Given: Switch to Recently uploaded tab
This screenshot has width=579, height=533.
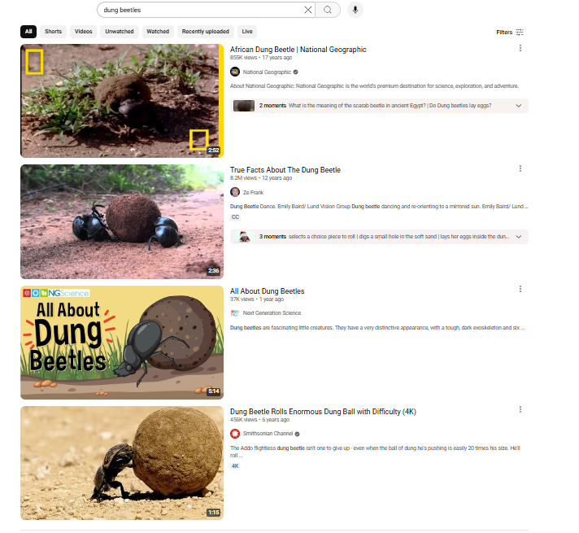Looking at the screenshot, I should (x=205, y=32).
